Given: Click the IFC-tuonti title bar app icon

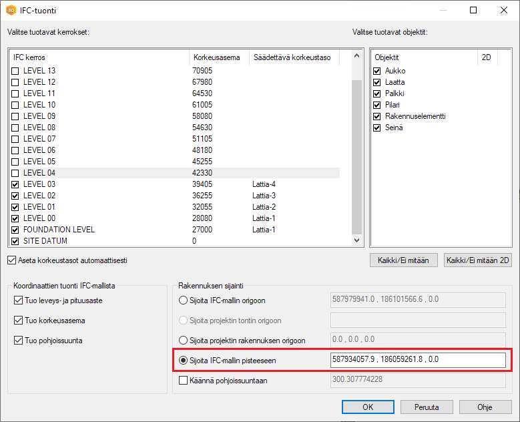Looking at the screenshot, I should click(x=11, y=10).
